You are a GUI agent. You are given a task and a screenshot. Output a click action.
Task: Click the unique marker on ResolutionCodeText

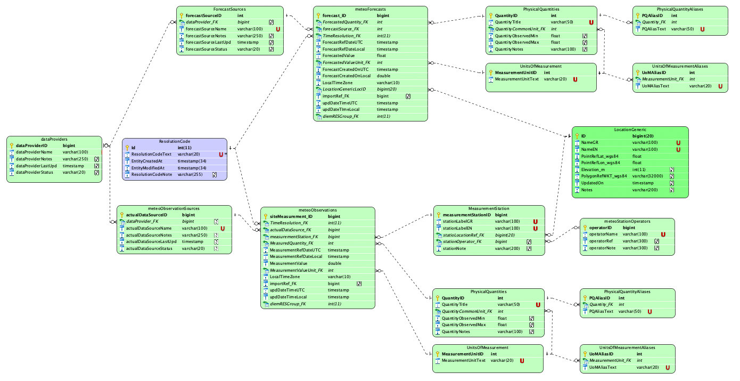[221, 154]
